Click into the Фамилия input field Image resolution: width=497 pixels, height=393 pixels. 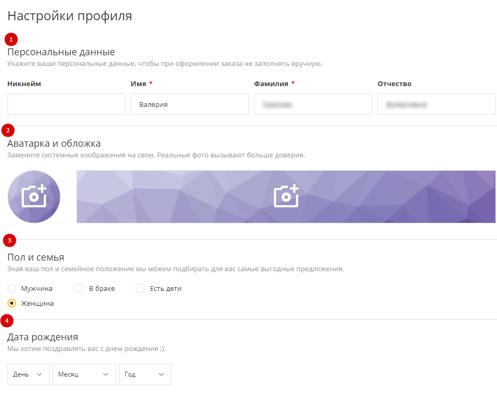coord(313,104)
